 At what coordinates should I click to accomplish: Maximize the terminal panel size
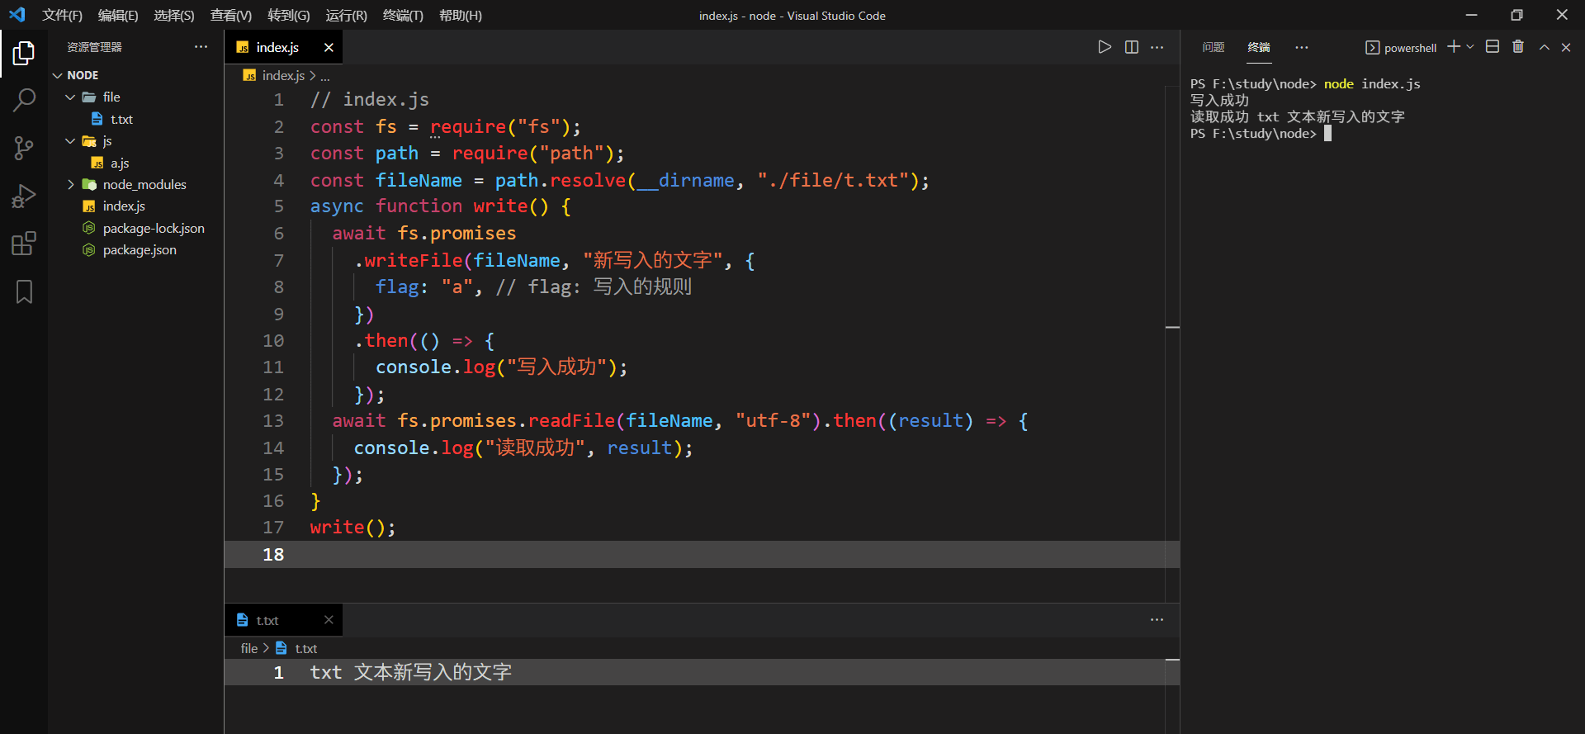point(1544,47)
